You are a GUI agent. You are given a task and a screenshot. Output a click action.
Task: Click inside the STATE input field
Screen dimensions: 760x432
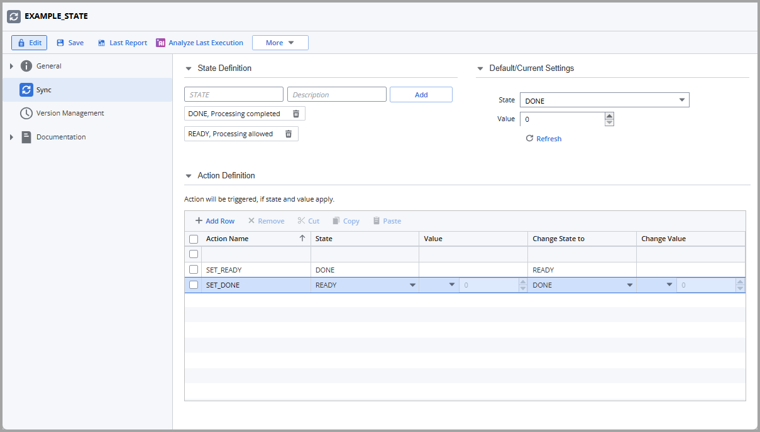click(233, 94)
